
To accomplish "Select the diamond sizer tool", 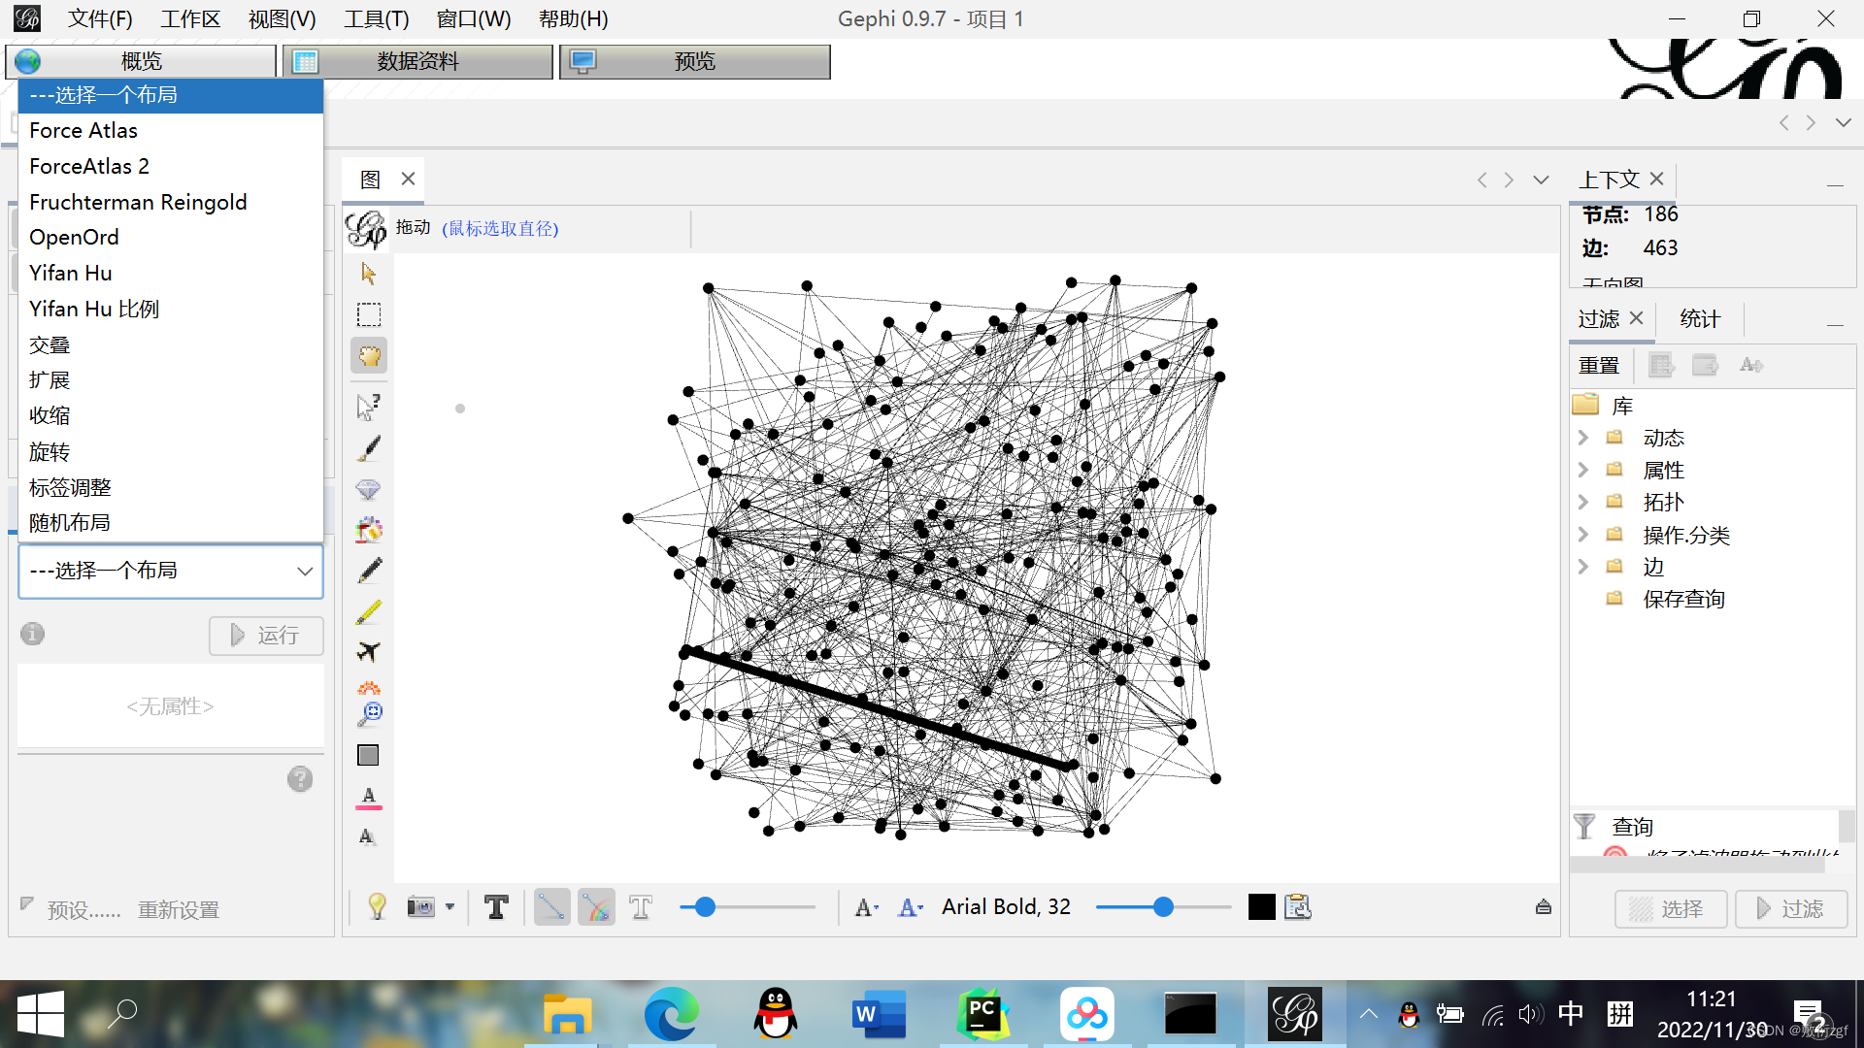I will pyautogui.click(x=368, y=489).
